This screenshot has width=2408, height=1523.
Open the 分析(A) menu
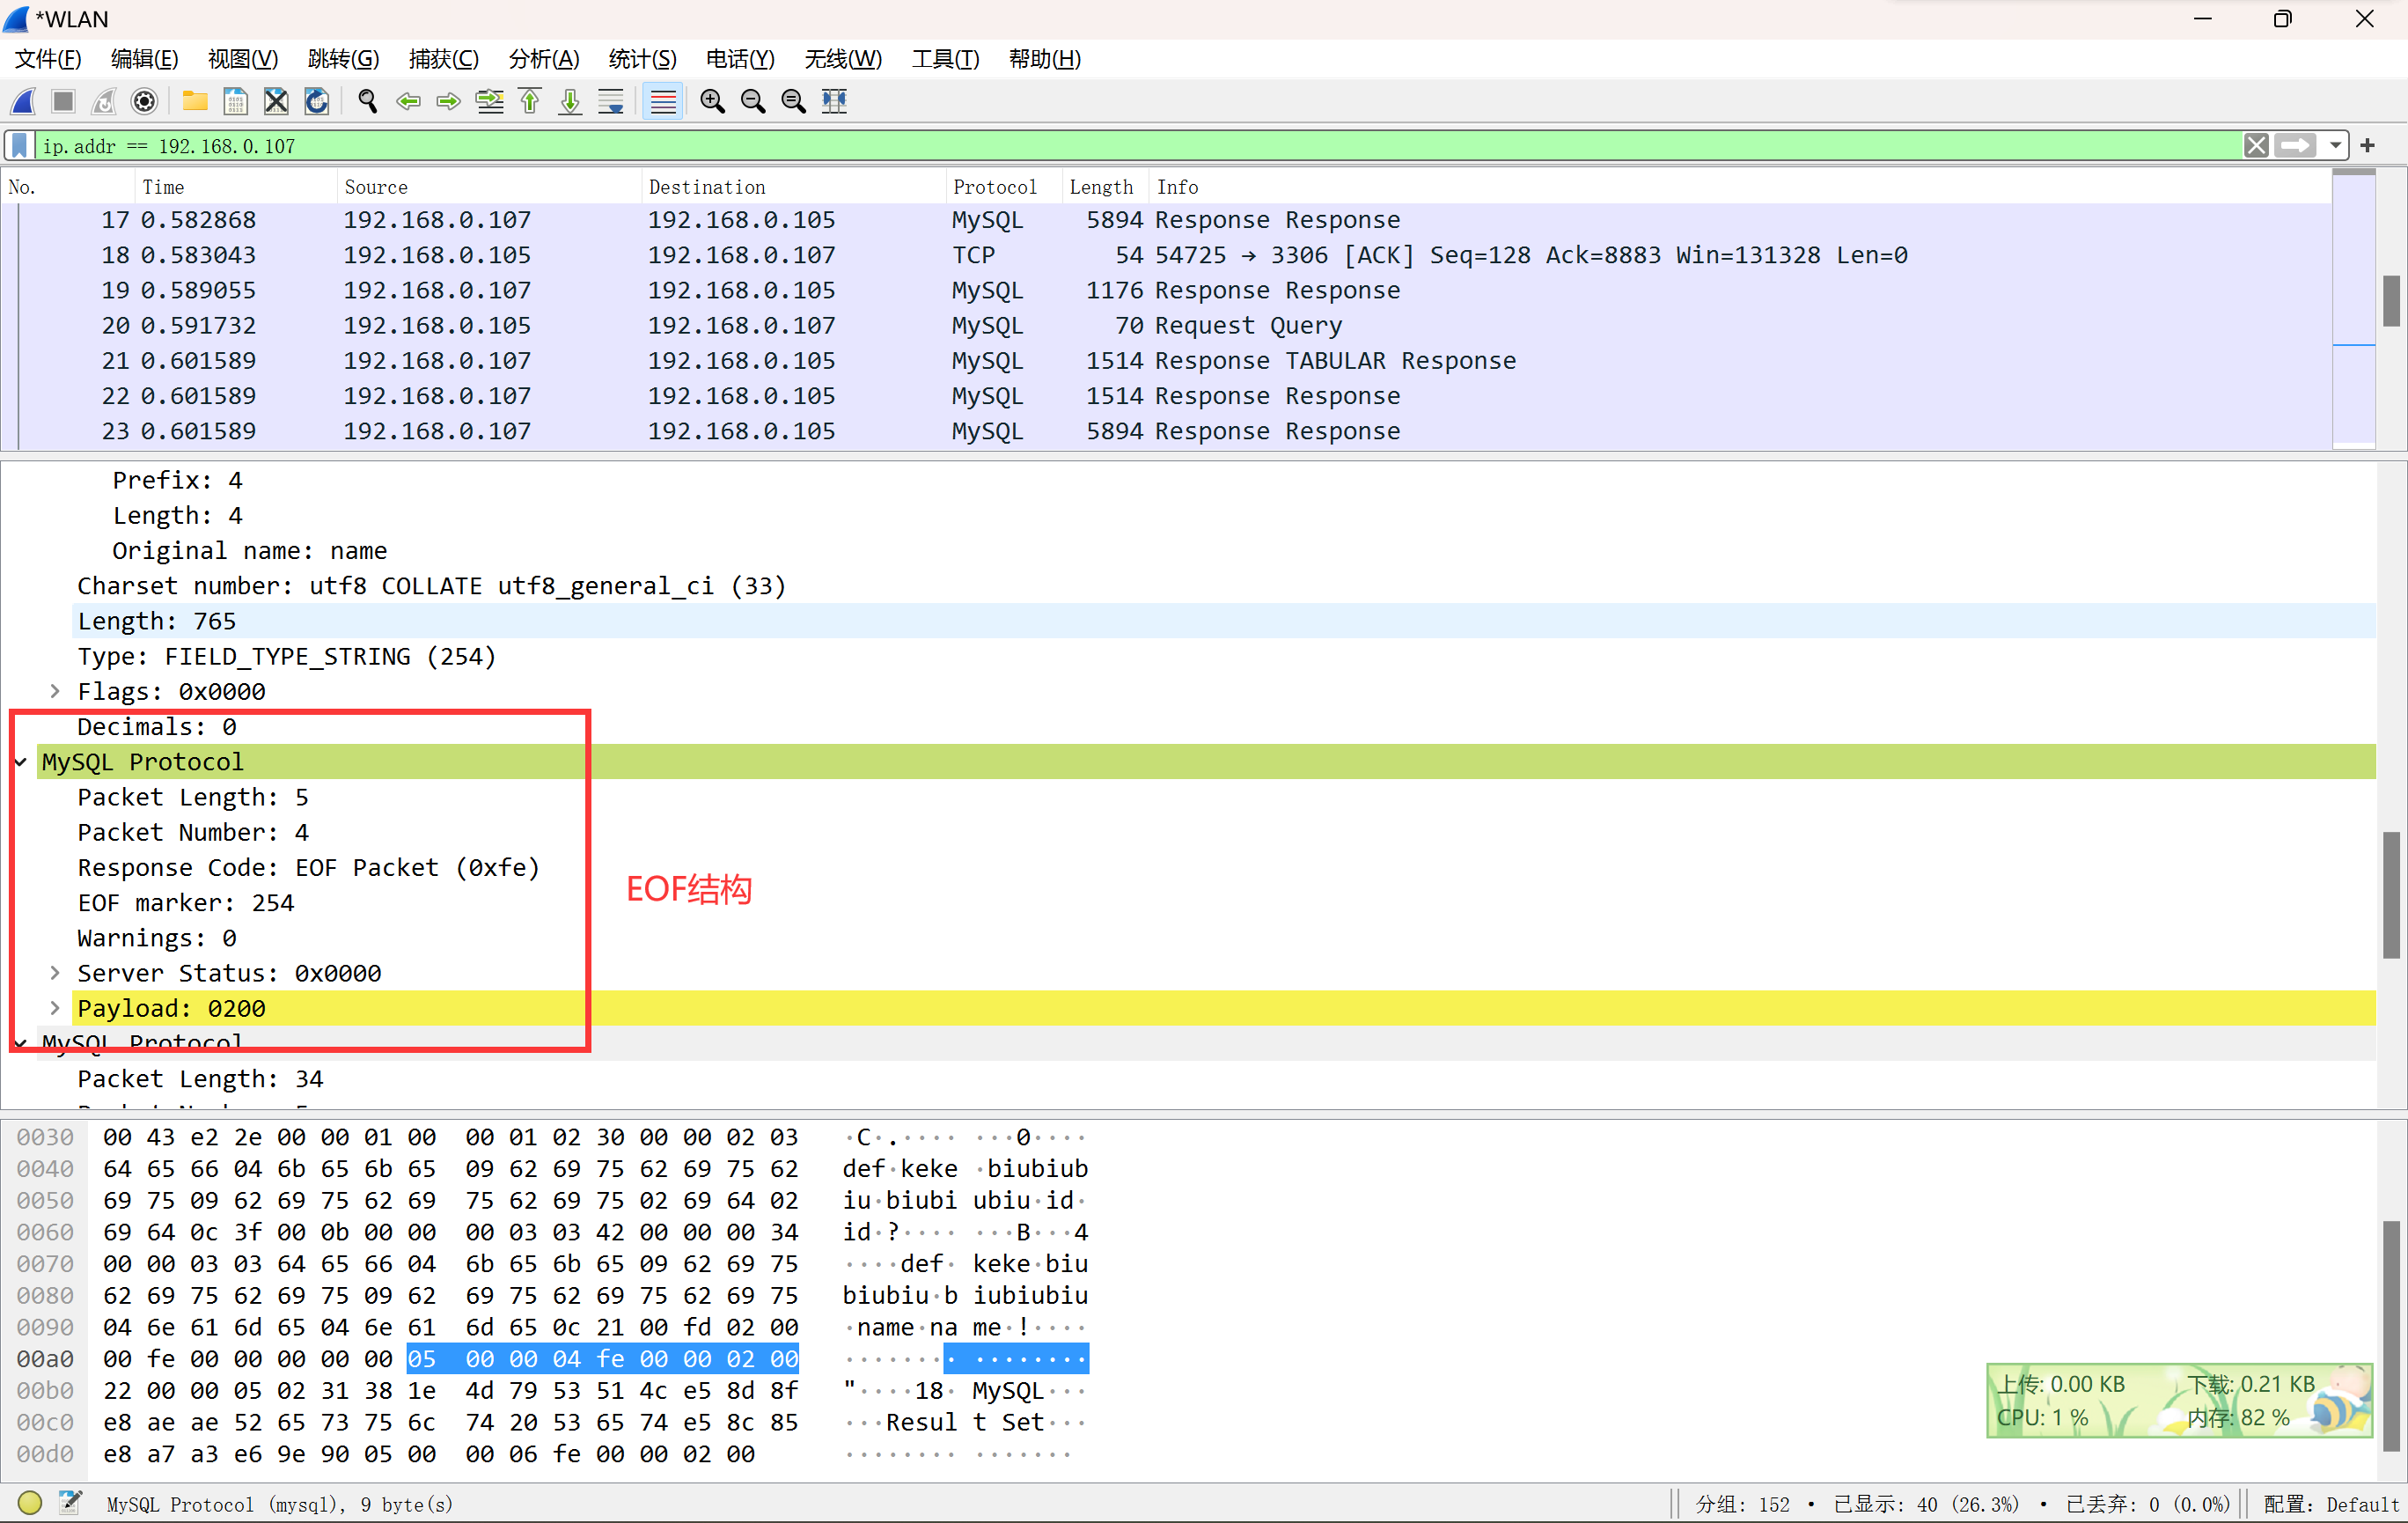click(x=543, y=59)
